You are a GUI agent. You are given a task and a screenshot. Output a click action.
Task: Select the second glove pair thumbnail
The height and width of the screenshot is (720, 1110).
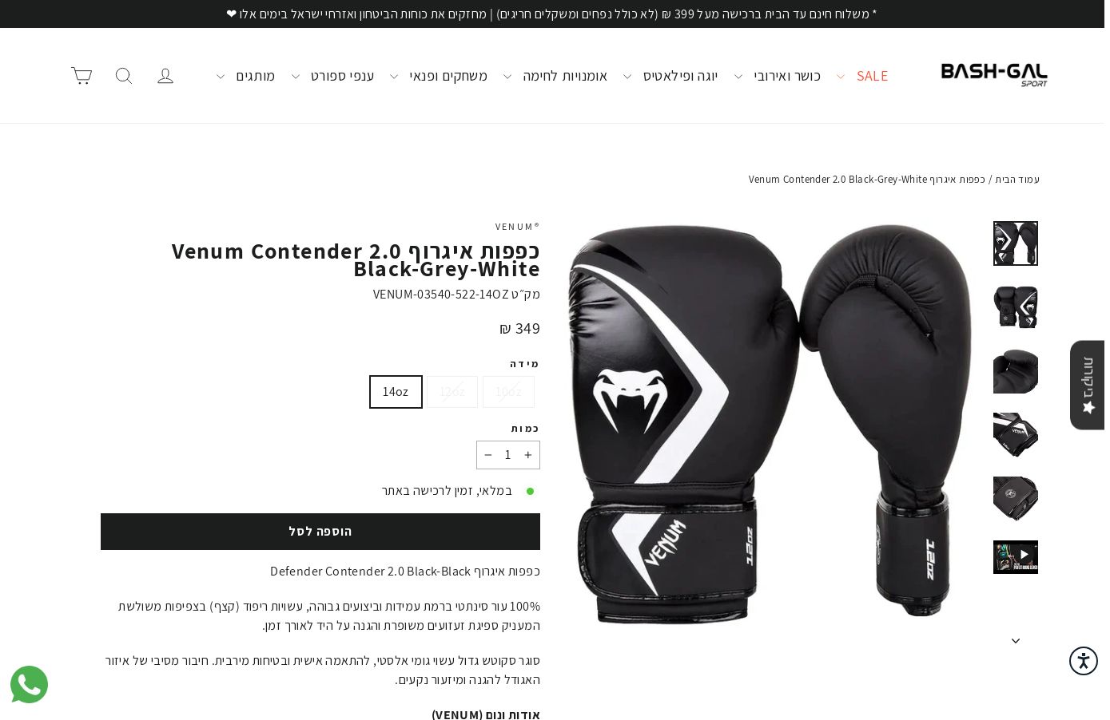pos(1016,307)
